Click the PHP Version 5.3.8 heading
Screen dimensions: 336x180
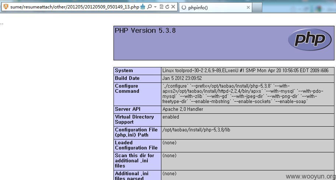[x=145, y=31]
